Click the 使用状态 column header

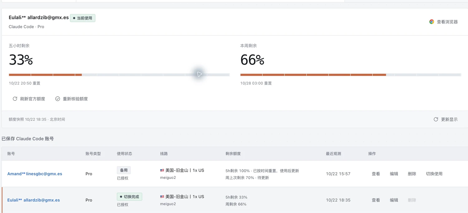124,154
